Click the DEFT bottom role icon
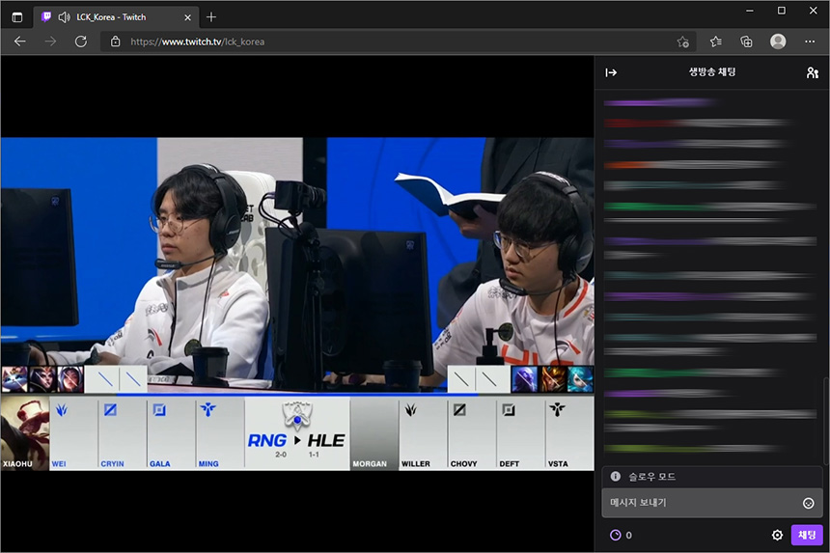830x553 pixels. pos(509,409)
